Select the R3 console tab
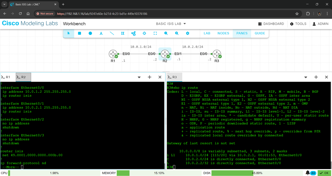The width and height of the screenshot is (332, 176). (x=174, y=77)
